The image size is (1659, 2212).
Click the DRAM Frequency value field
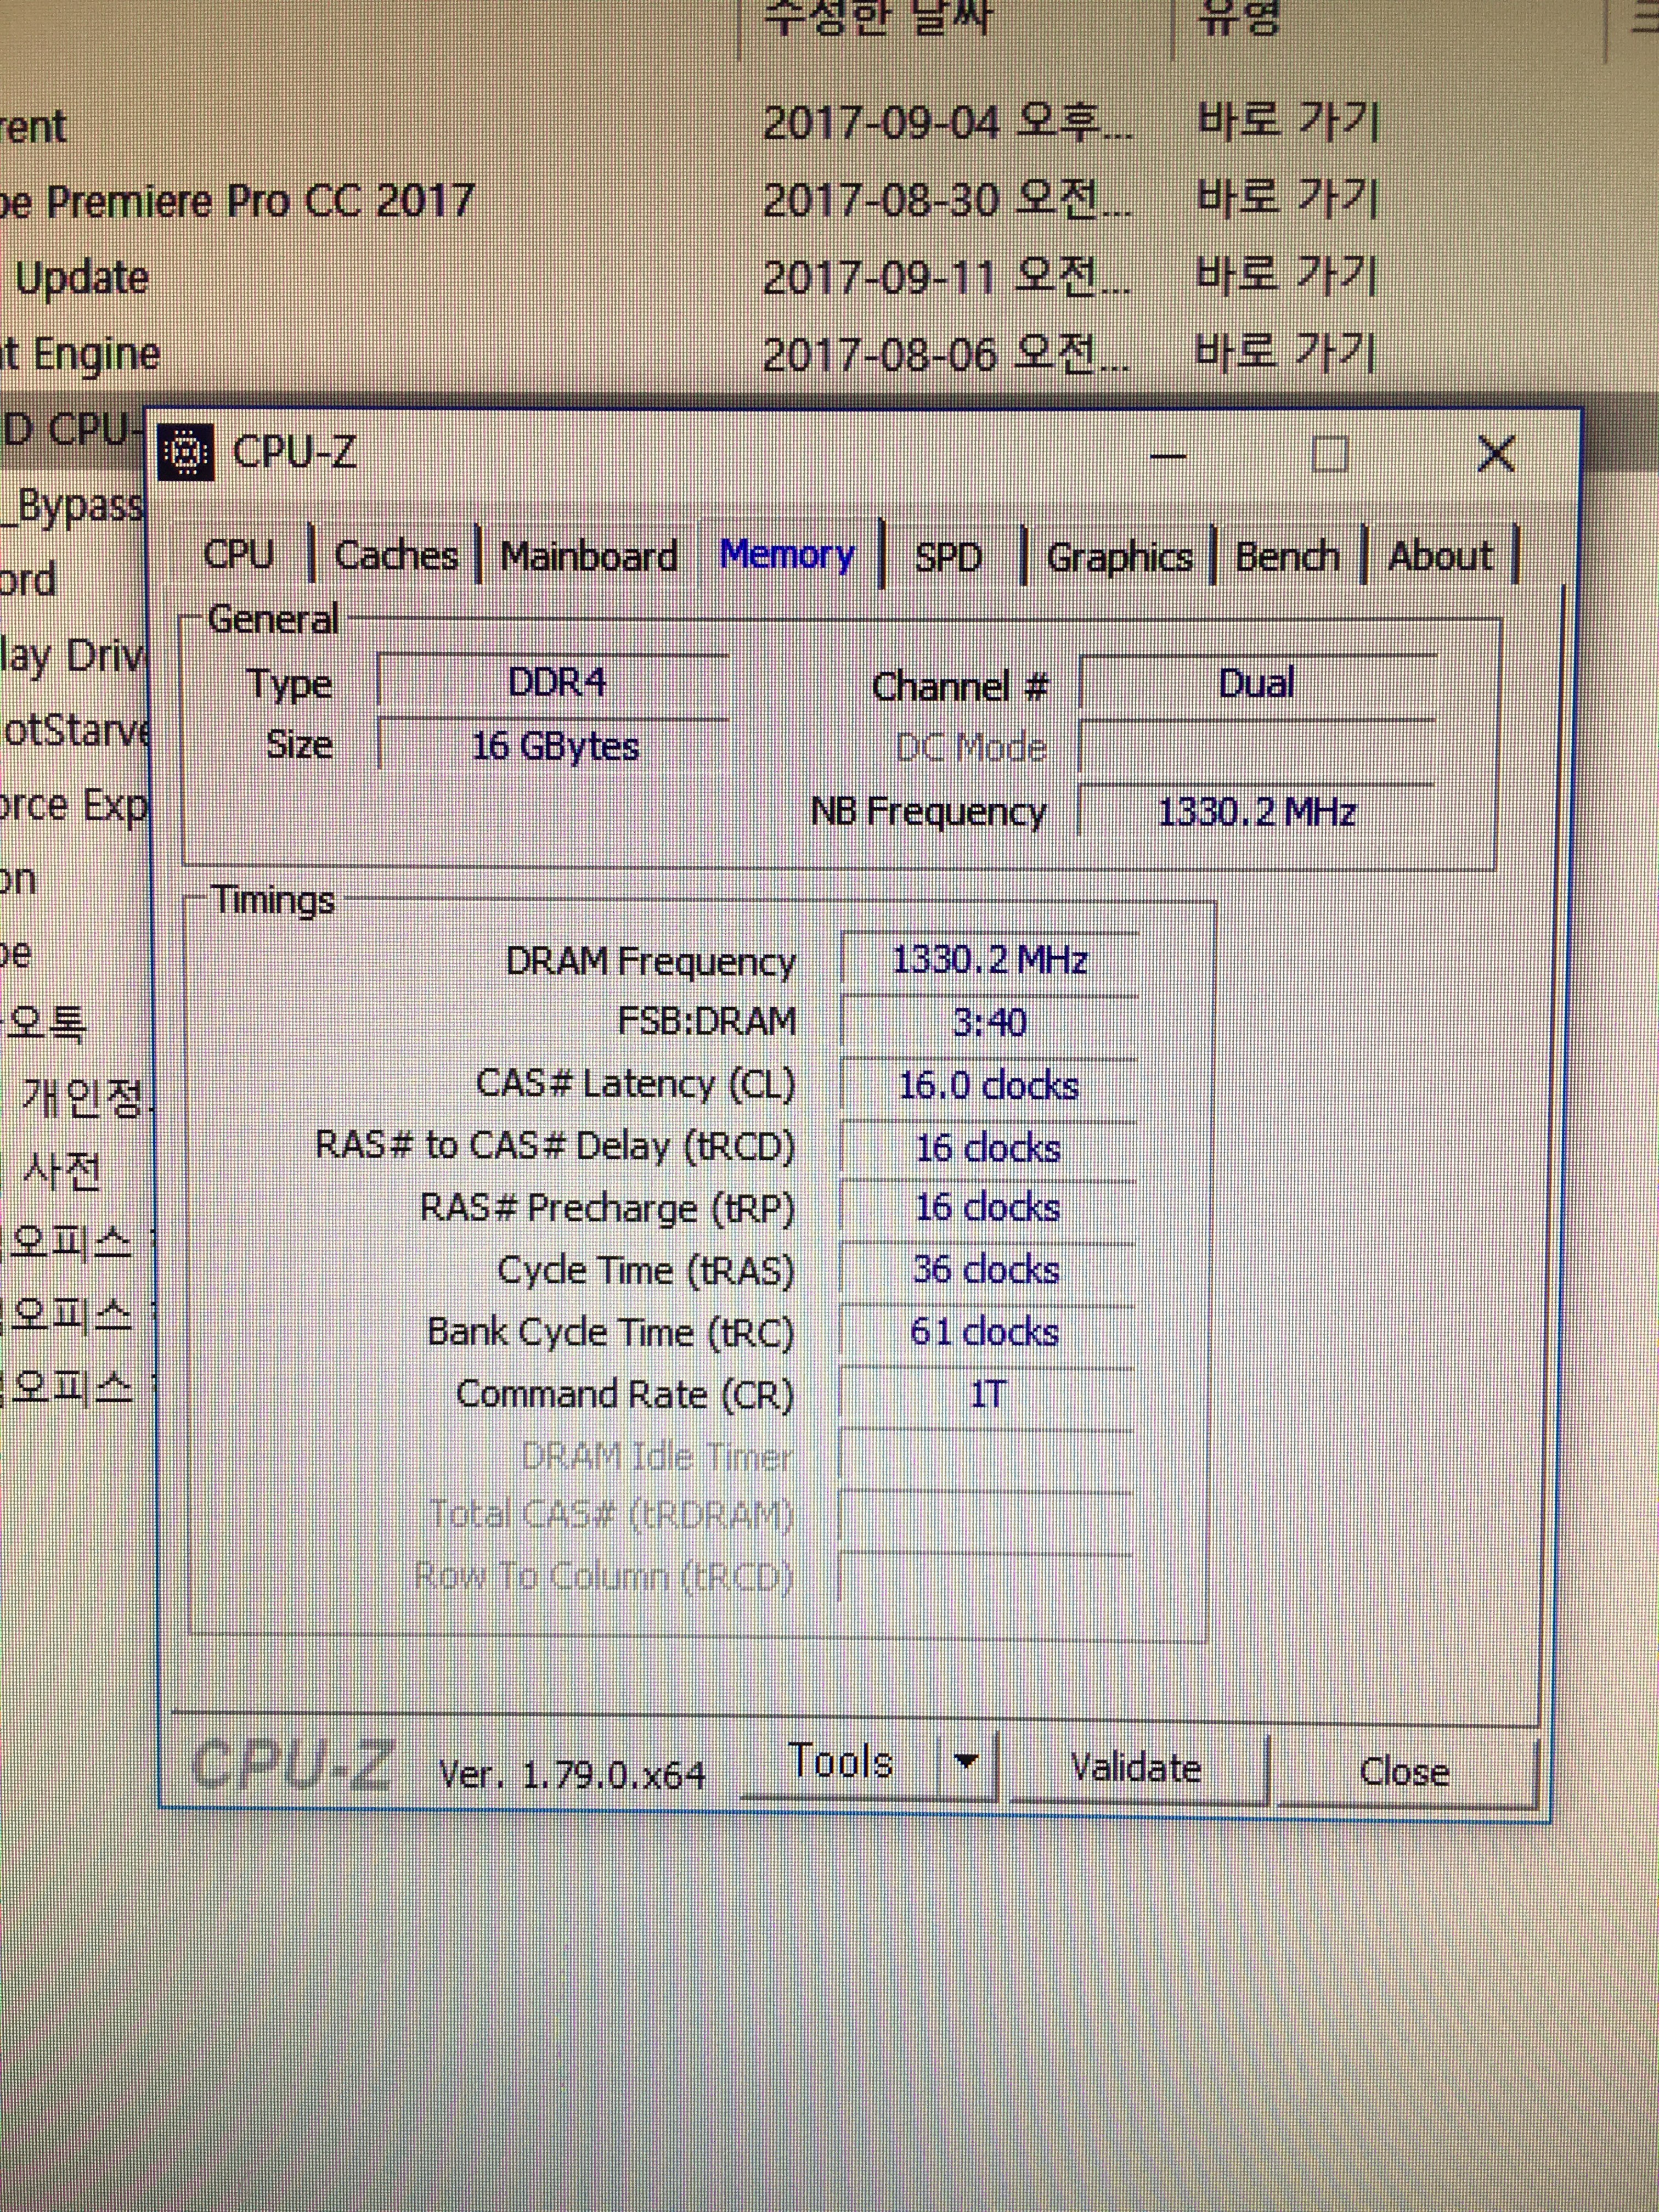(989, 960)
